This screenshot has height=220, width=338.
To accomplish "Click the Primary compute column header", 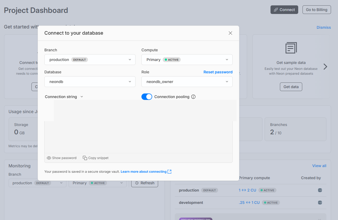I will pos(254,178).
